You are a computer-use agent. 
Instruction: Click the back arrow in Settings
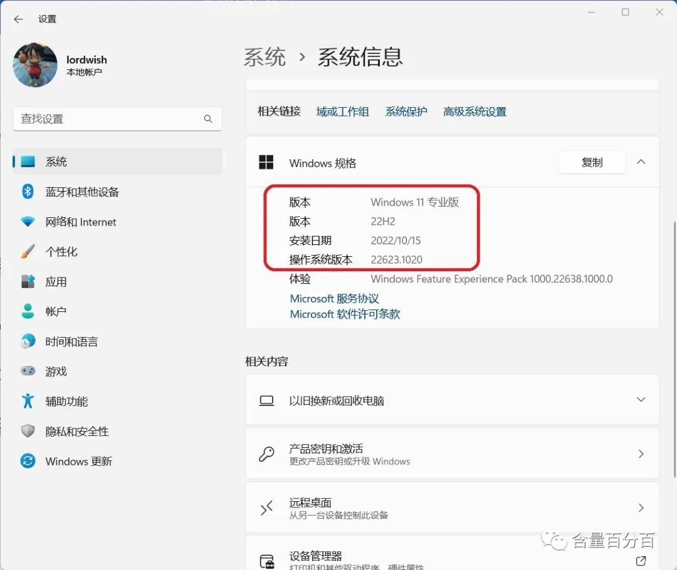point(18,19)
